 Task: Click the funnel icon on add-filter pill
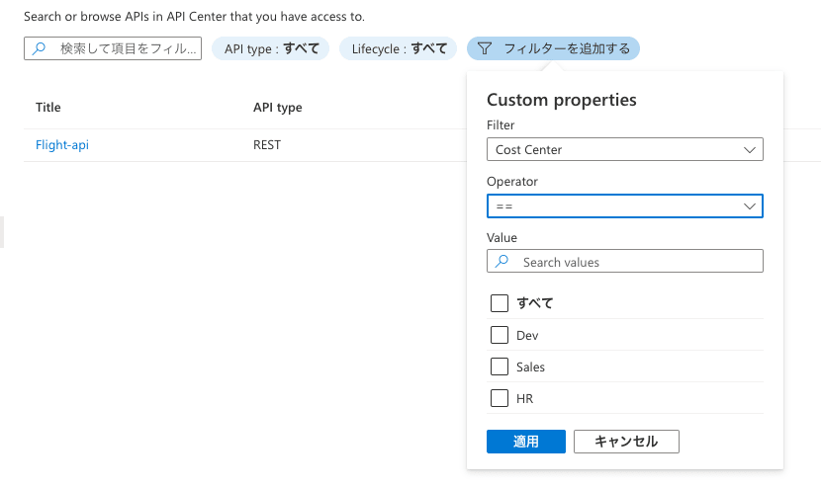tap(485, 48)
